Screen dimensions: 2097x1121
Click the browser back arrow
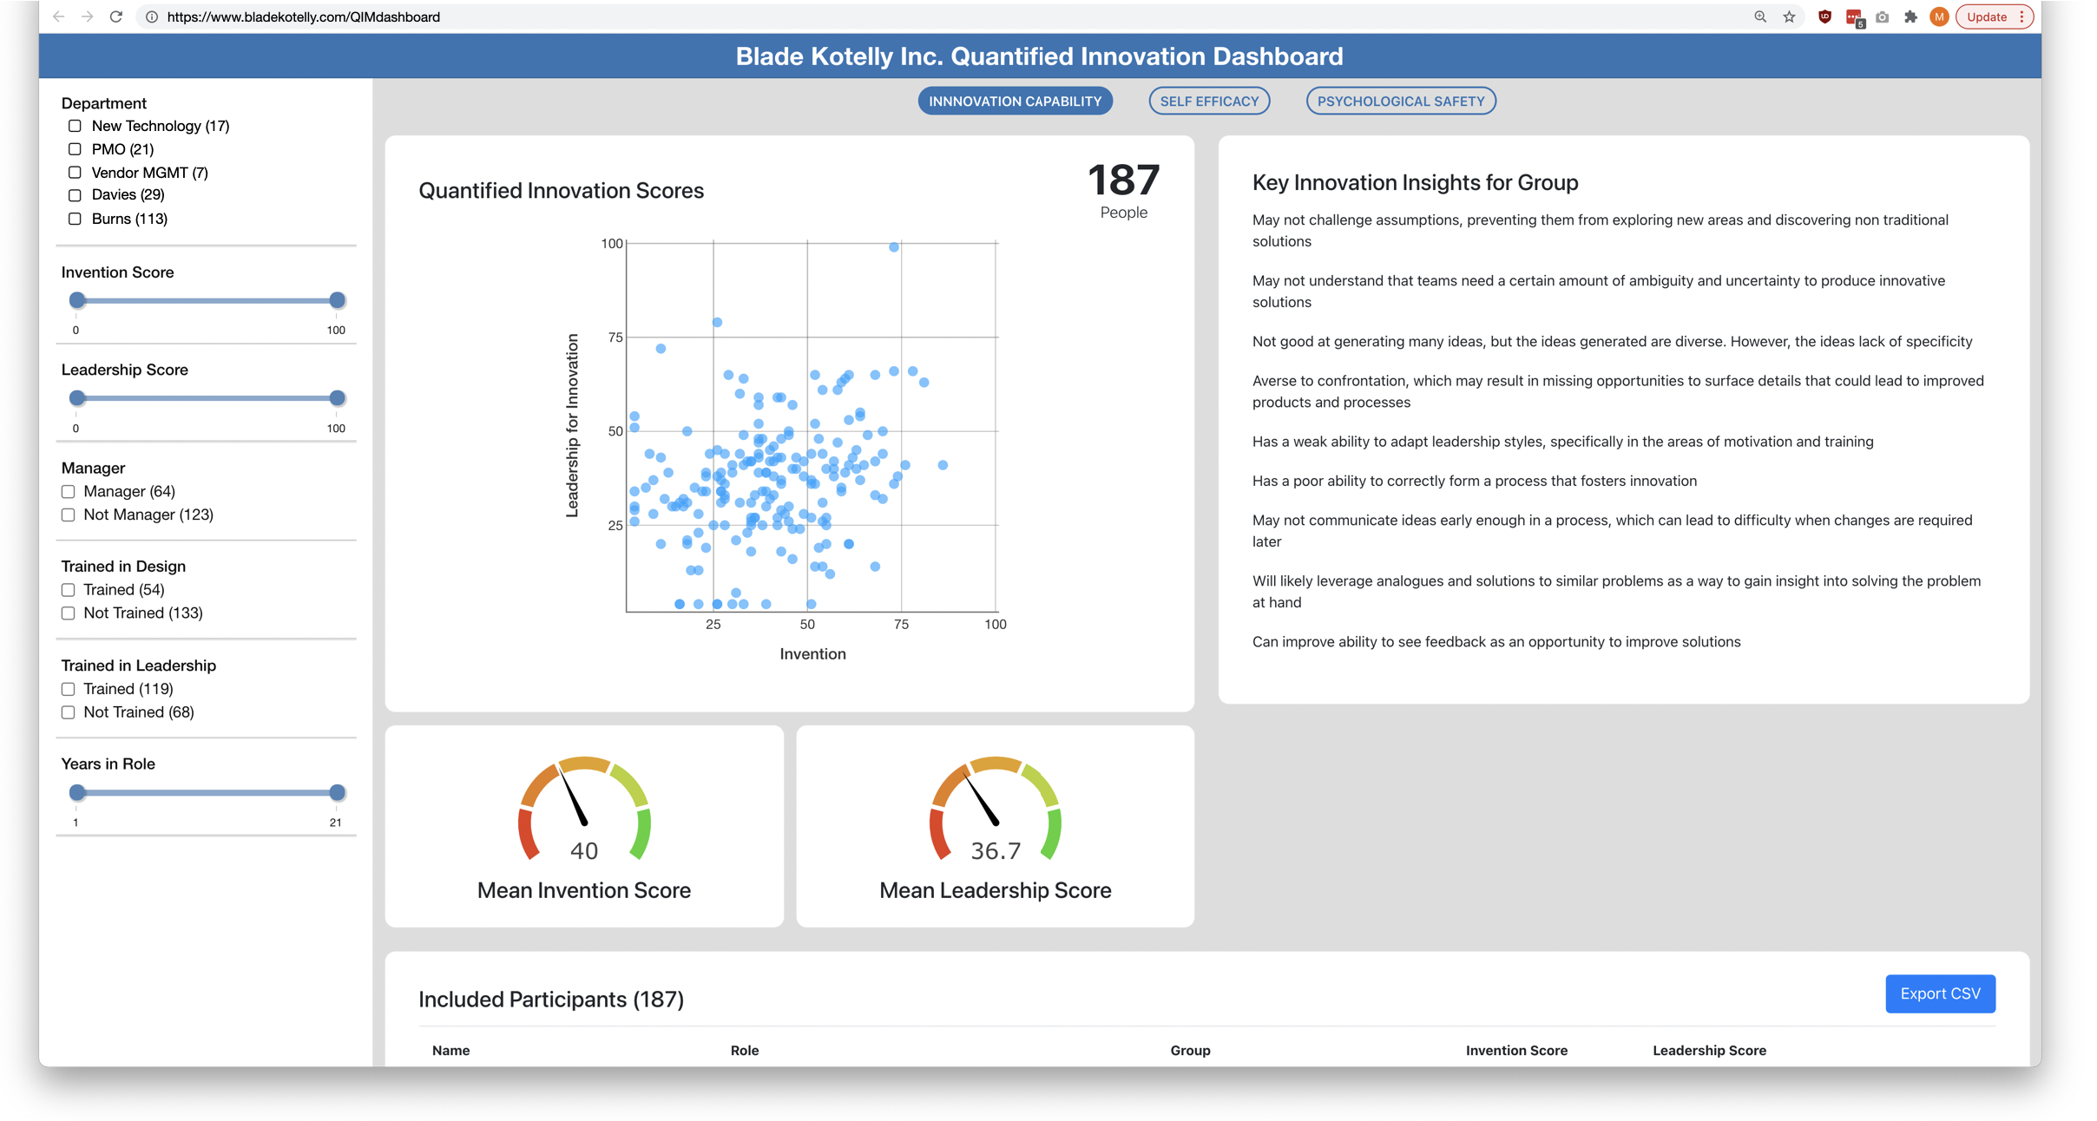pos(58,16)
